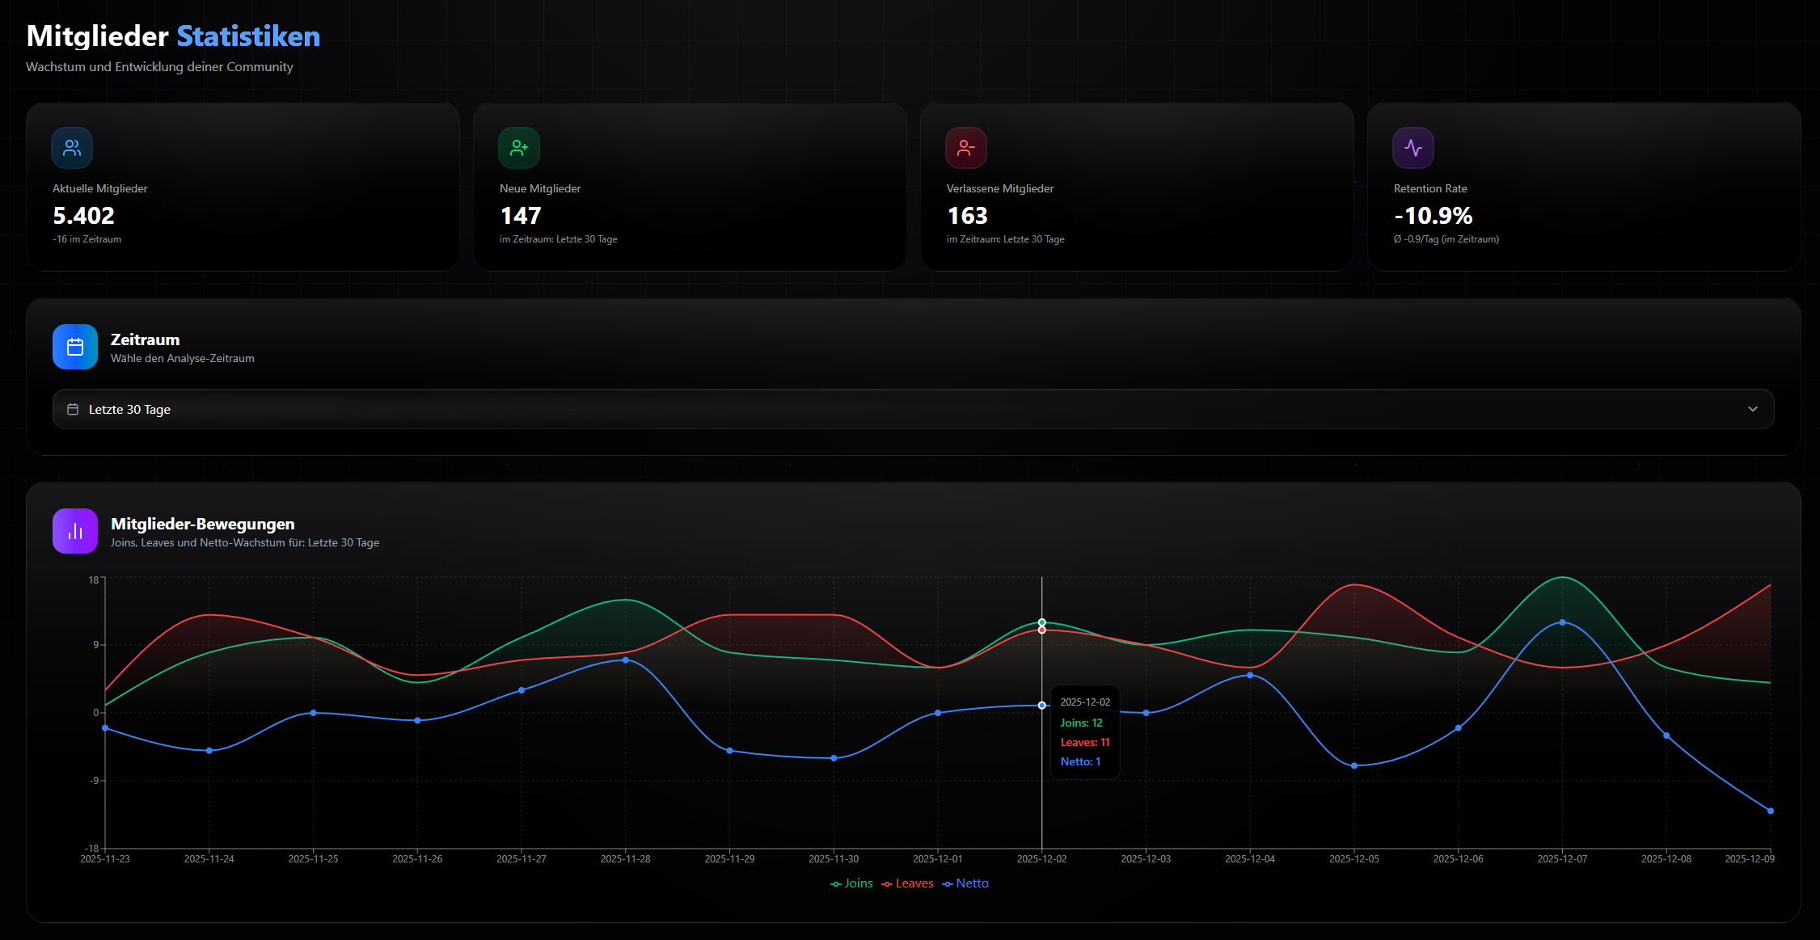This screenshot has width=1820, height=940.
Task: Toggle the Joins series in legend
Action: (x=852, y=883)
